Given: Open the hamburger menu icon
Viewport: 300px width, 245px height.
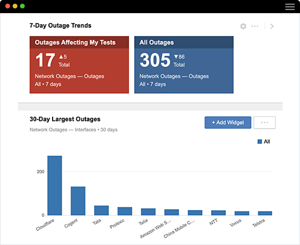Looking at the screenshot, I should click(290, 7).
